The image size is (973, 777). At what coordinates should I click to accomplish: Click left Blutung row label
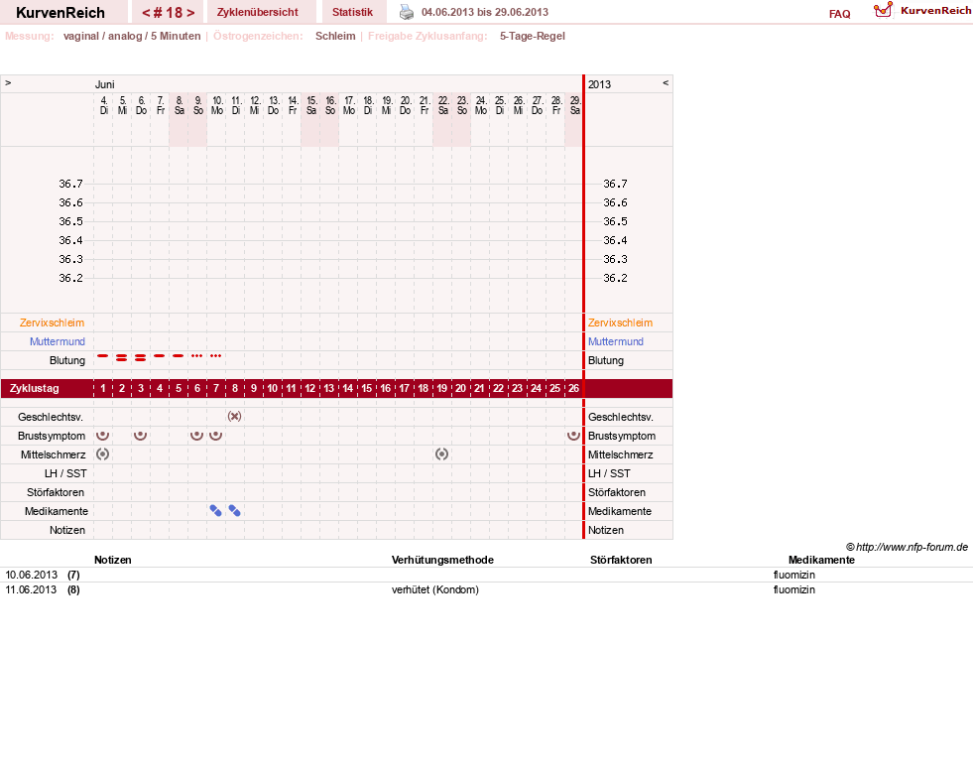coord(67,360)
